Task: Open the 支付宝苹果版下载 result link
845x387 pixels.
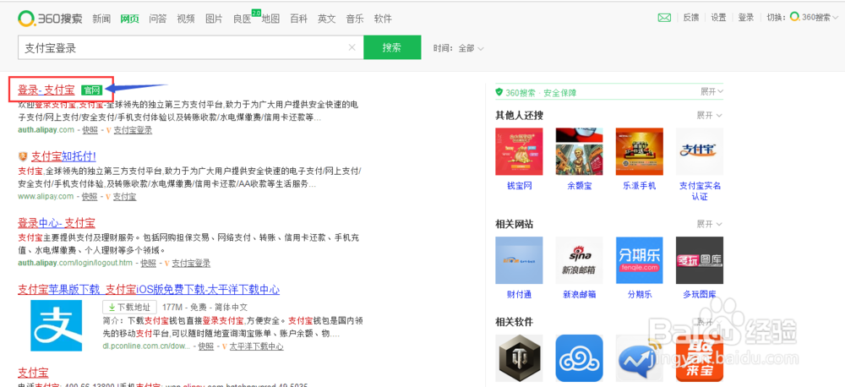Action: [149, 290]
